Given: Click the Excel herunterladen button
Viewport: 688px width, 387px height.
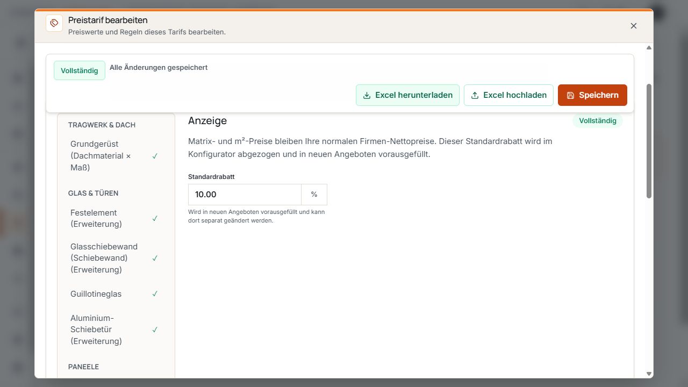Looking at the screenshot, I should [407, 95].
